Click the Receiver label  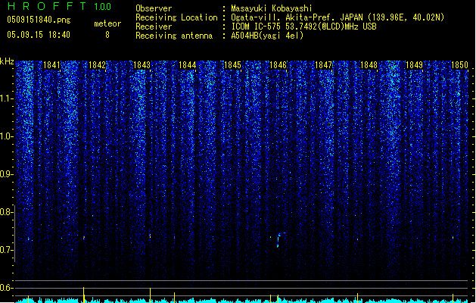(x=154, y=27)
